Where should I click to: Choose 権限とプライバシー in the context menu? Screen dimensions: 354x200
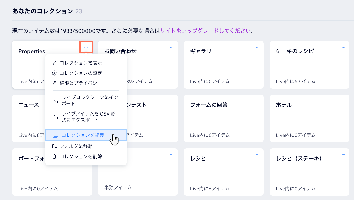click(x=81, y=83)
